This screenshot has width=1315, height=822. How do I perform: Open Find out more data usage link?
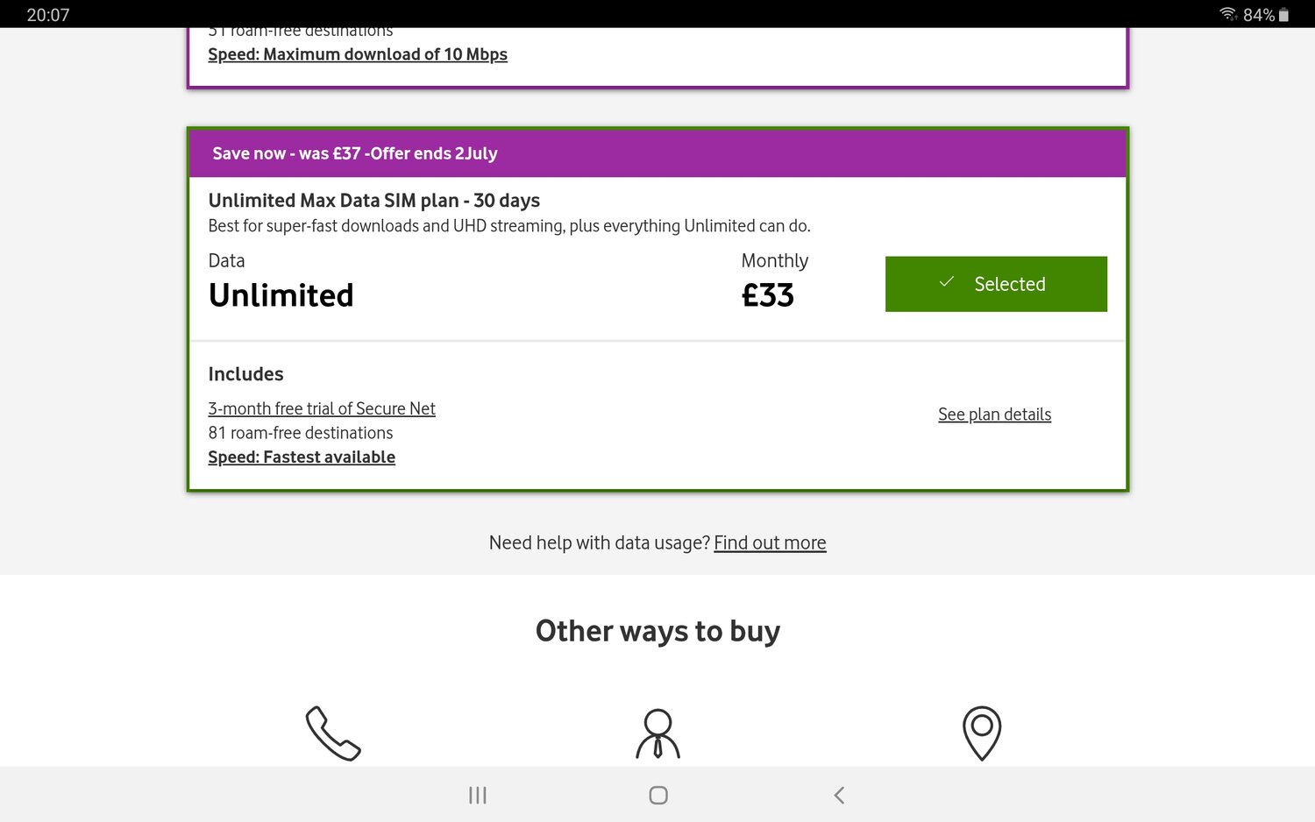[770, 542]
